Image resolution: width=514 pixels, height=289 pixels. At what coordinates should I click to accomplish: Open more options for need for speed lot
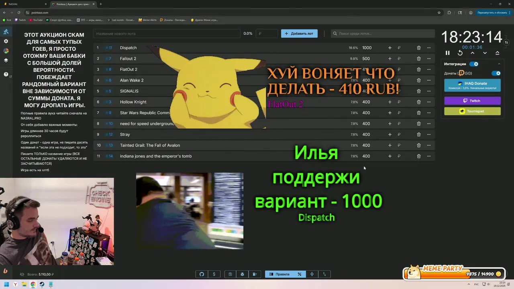[429, 124]
